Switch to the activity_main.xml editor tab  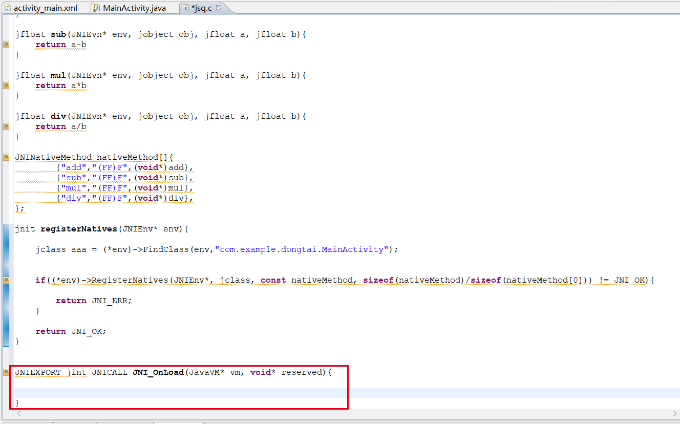(x=41, y=8)
